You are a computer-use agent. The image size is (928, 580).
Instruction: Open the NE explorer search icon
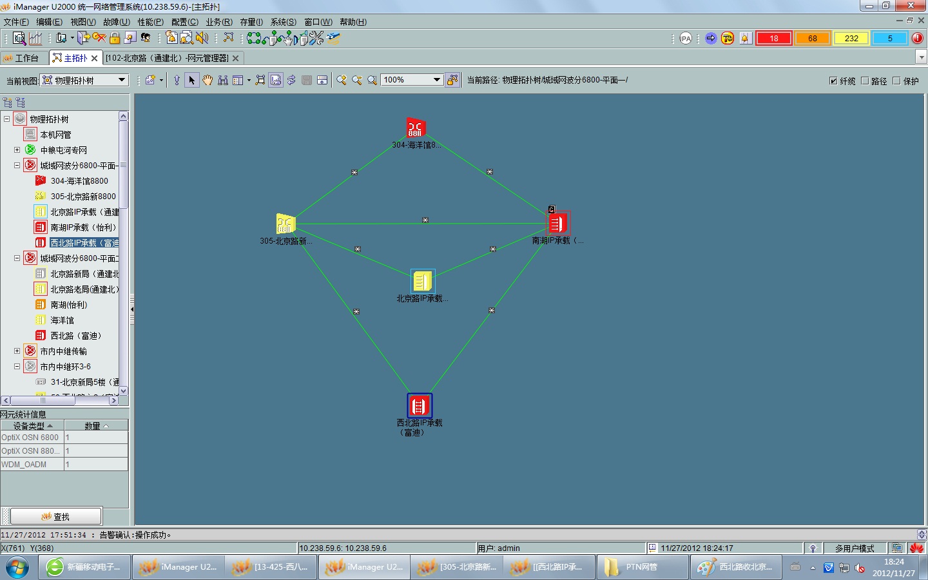click(x=19, y=39)
